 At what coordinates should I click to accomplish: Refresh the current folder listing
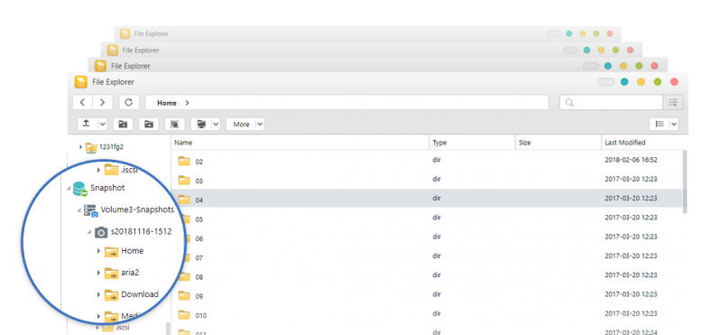point(129,102)
